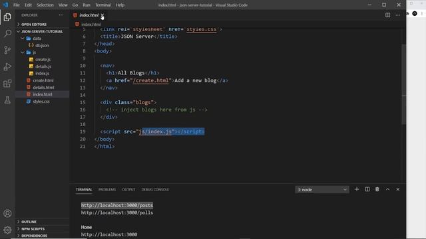Viewport: 426px width, 239px height.
Task: Select the Terminal panel tab
Action: coord(84,189)
